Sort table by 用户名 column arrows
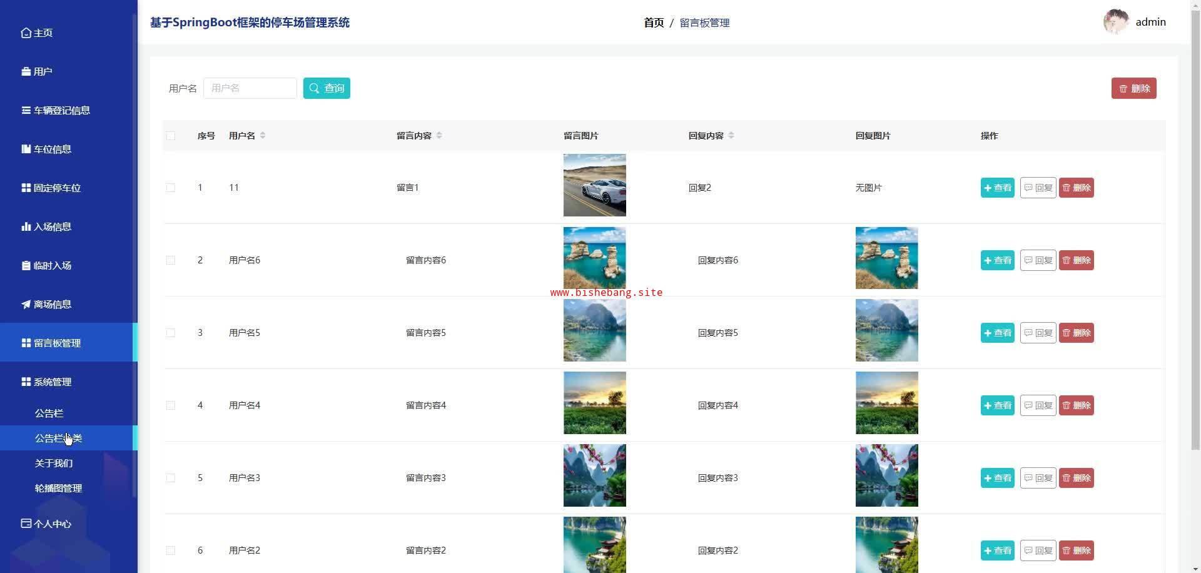This screenshot has width=1201, height=573. (x=263, y=136)
